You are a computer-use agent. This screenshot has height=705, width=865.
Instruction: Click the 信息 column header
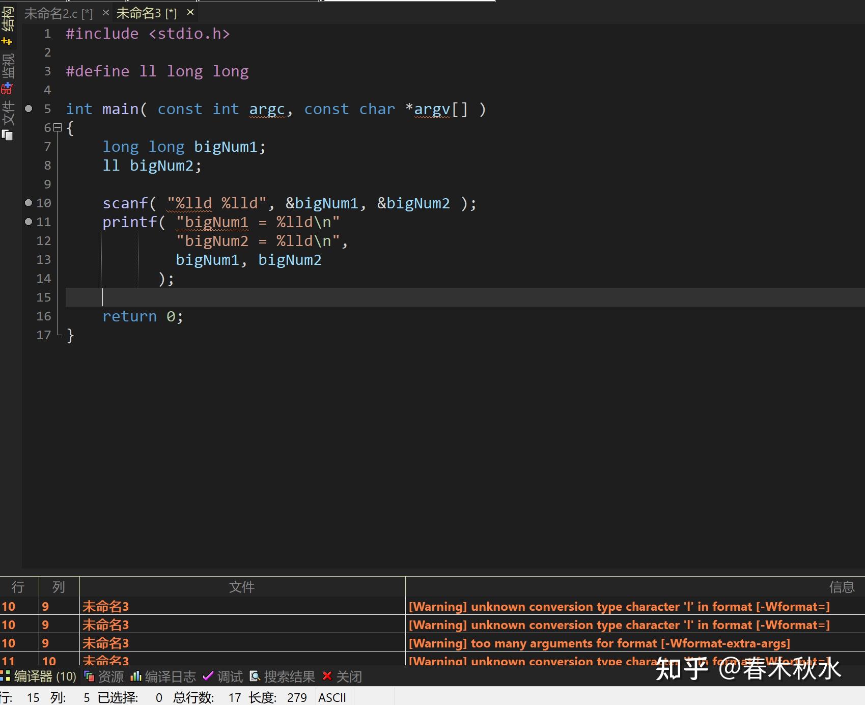pos(635,587)
